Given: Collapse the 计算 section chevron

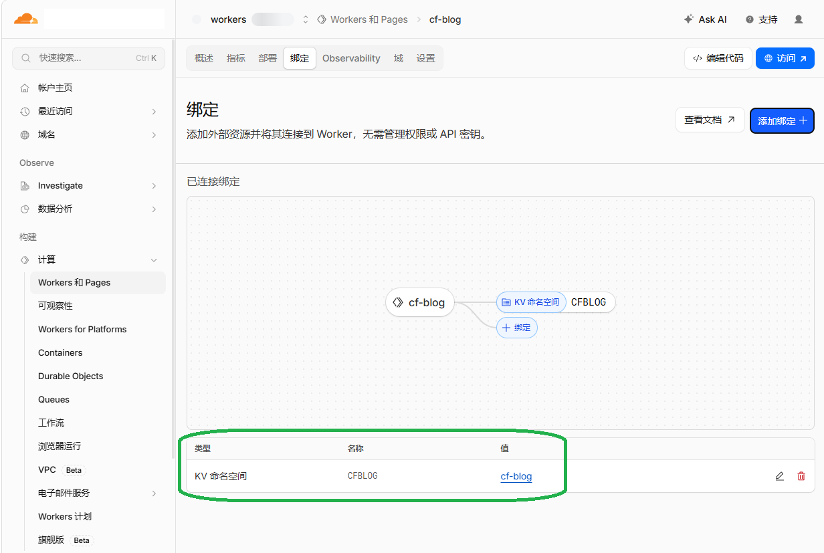Looking at the screenshot, I should point(154,259).
